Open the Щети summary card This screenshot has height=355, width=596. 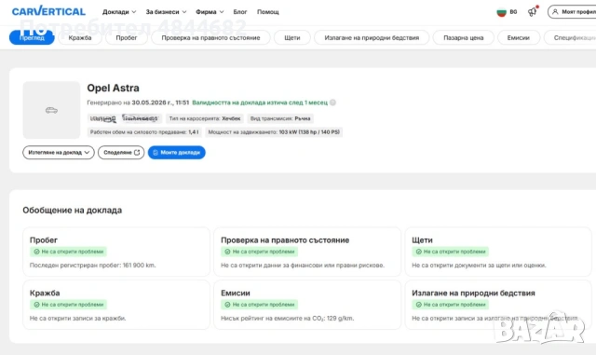coord(498,252)
